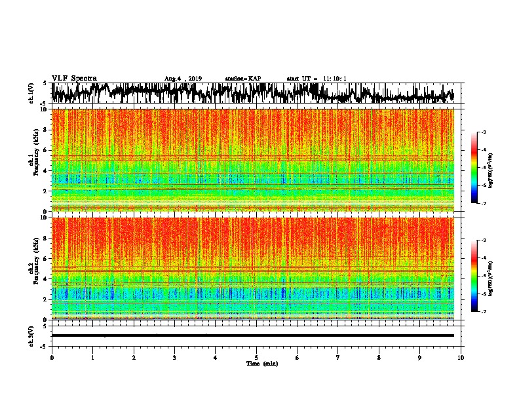Click inside the ch.1 spectrogram panel
The height and width of the screenshot is (401, 519).
(253, 160)
